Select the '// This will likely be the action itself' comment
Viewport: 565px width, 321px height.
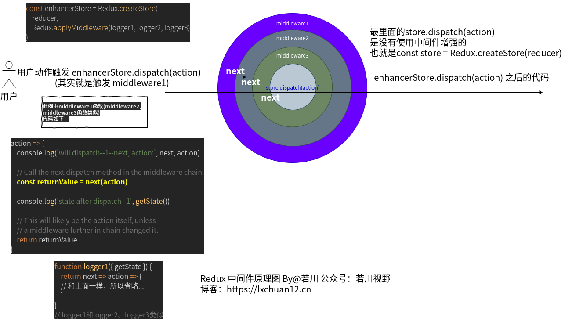(86, 220)
